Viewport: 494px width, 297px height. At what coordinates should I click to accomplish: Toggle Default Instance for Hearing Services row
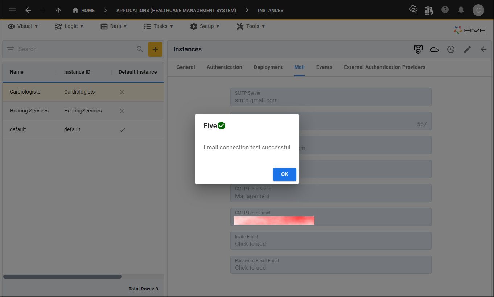122,111
